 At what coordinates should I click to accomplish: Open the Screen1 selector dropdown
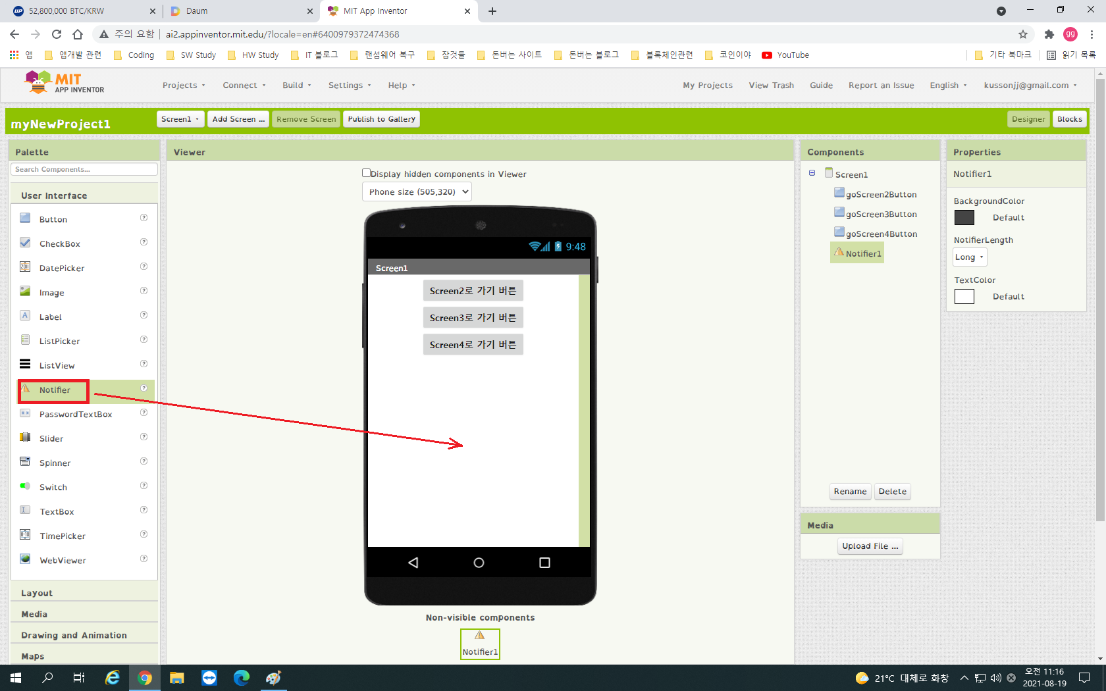coord(180,119)
